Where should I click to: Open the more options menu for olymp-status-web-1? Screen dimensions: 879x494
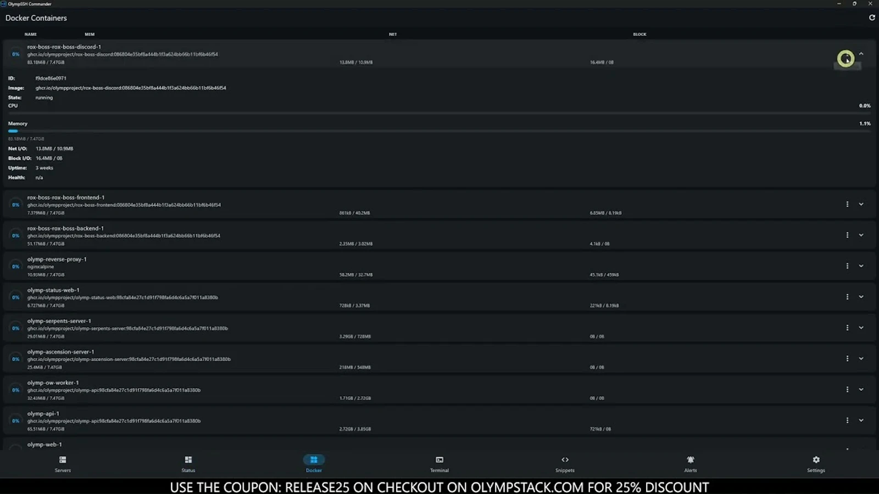[847, 296]
